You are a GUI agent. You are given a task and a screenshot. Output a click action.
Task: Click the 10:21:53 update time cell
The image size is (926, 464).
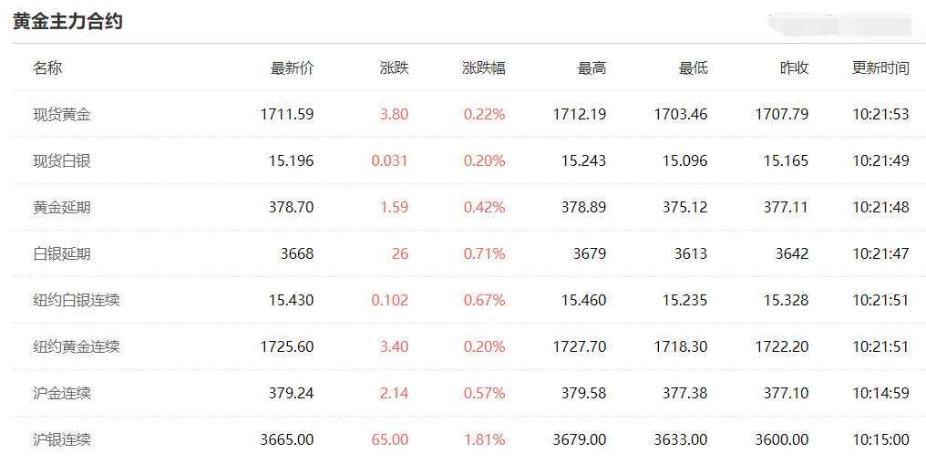(x=880, y=114)
